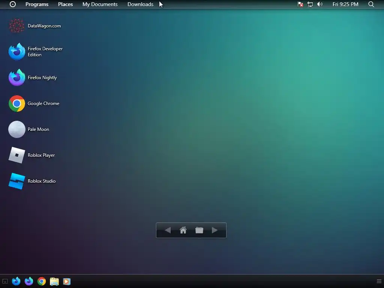
Task: Launch Google Chrome from the desktop
Action: [x=34, y=103]
